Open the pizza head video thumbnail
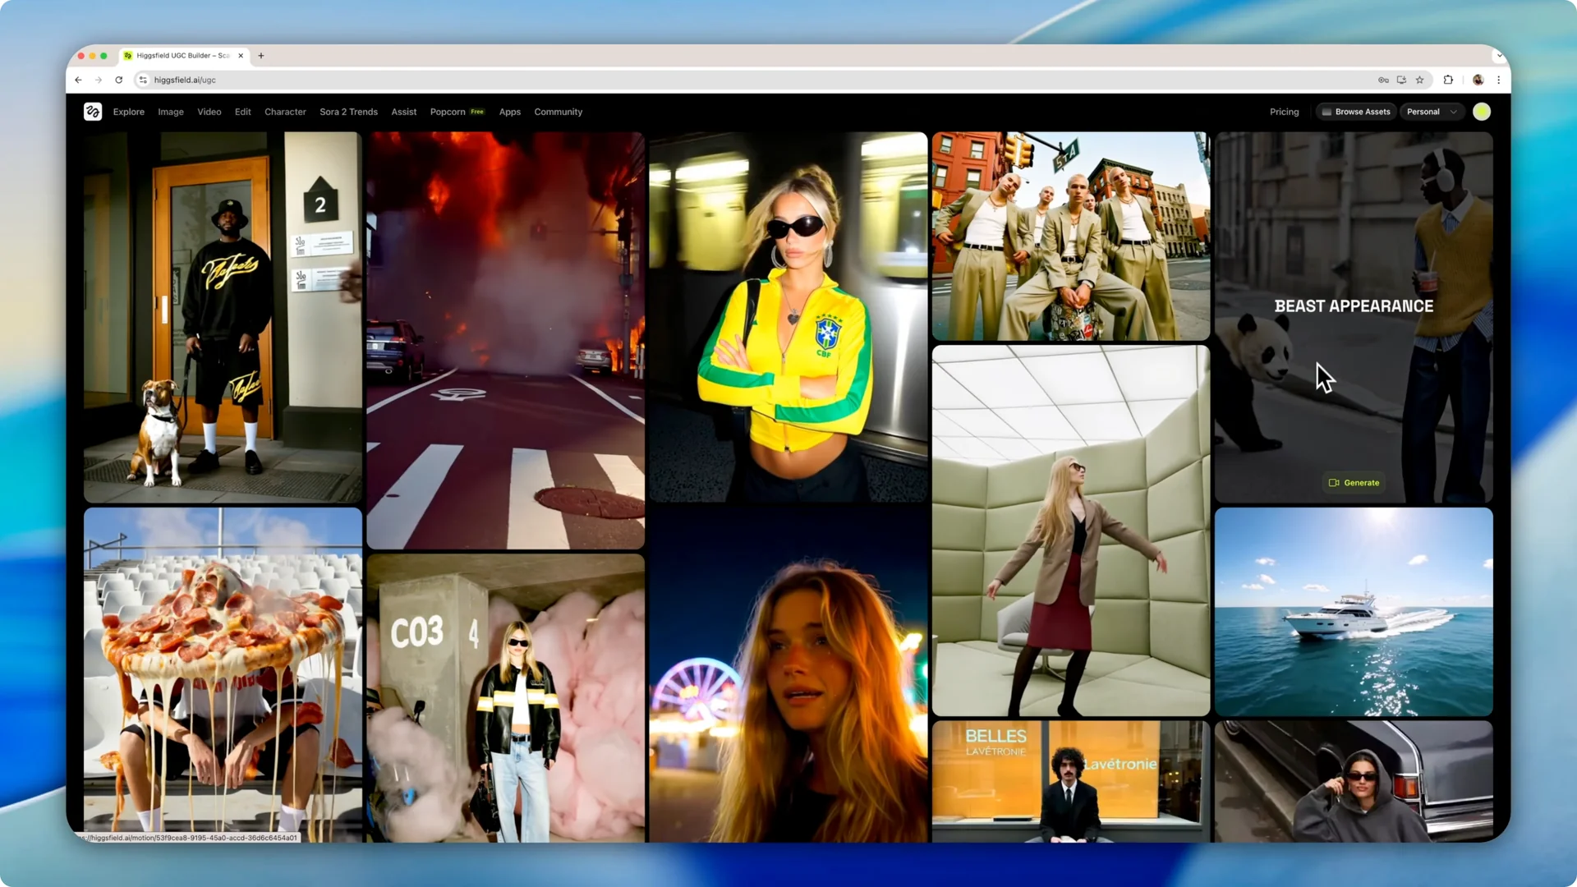This screenshot has height=887, width=1577. pos(223,673)
